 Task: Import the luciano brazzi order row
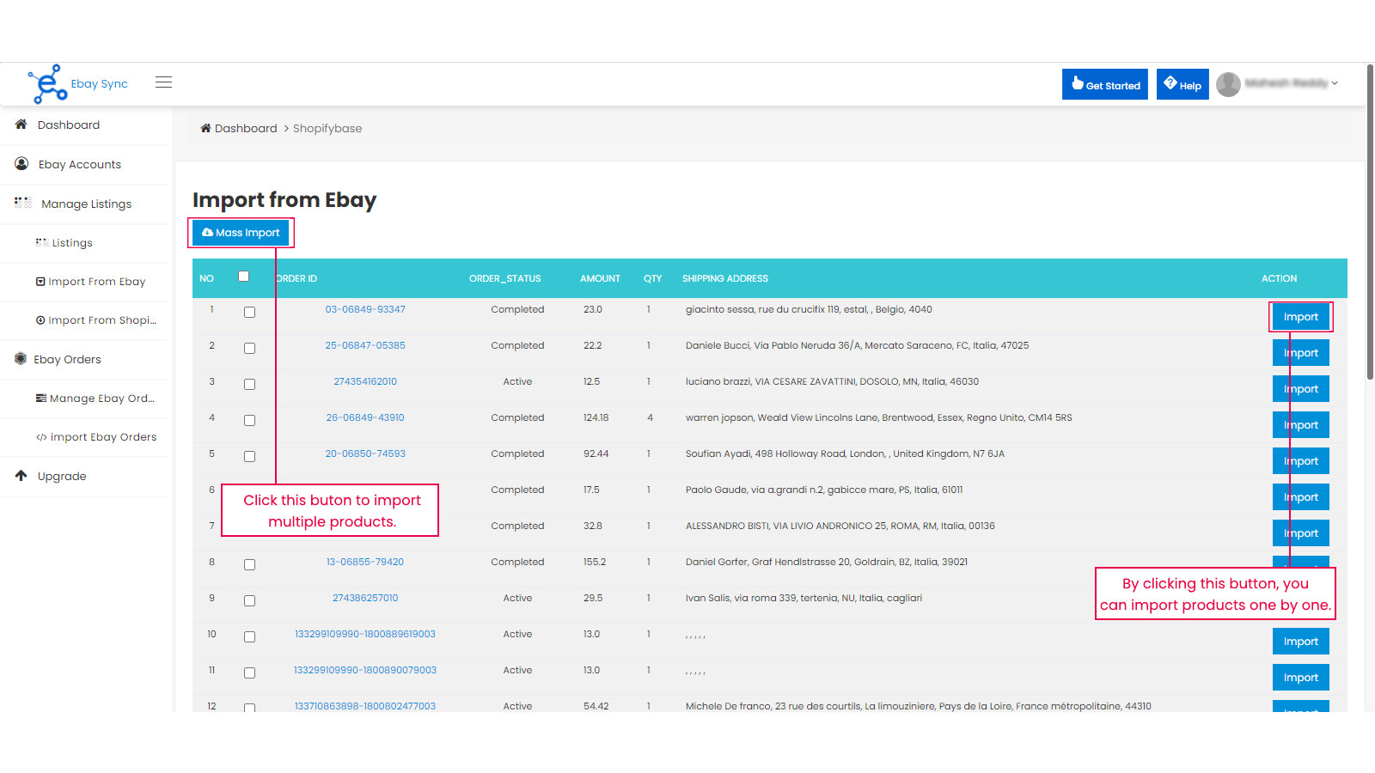coord(1301,389)
